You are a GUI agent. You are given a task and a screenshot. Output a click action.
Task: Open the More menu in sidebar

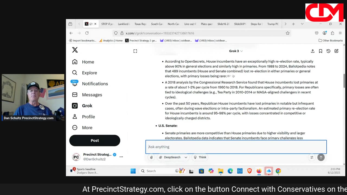pos(82,128)
